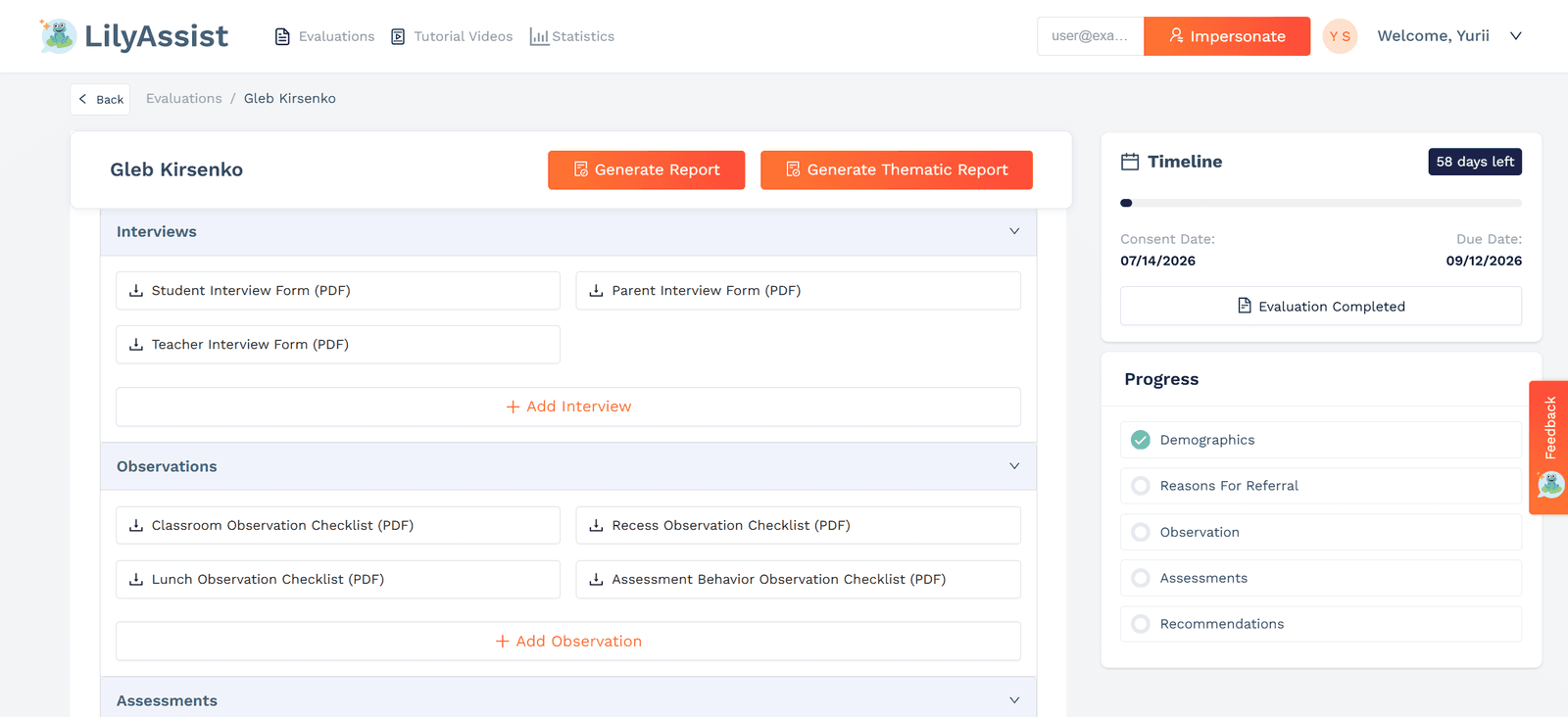
Task: Click the 58 days left badge
Action: (1475, 162)
